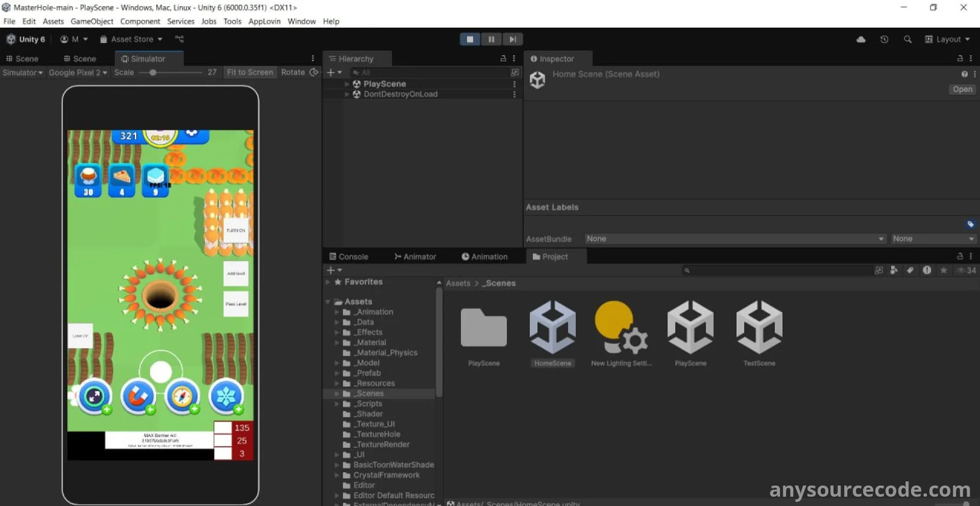This screenshot has height=506, width=980.
Task: Open the Google Pixel 2 device dropdown
Action: tap(78, 72)
